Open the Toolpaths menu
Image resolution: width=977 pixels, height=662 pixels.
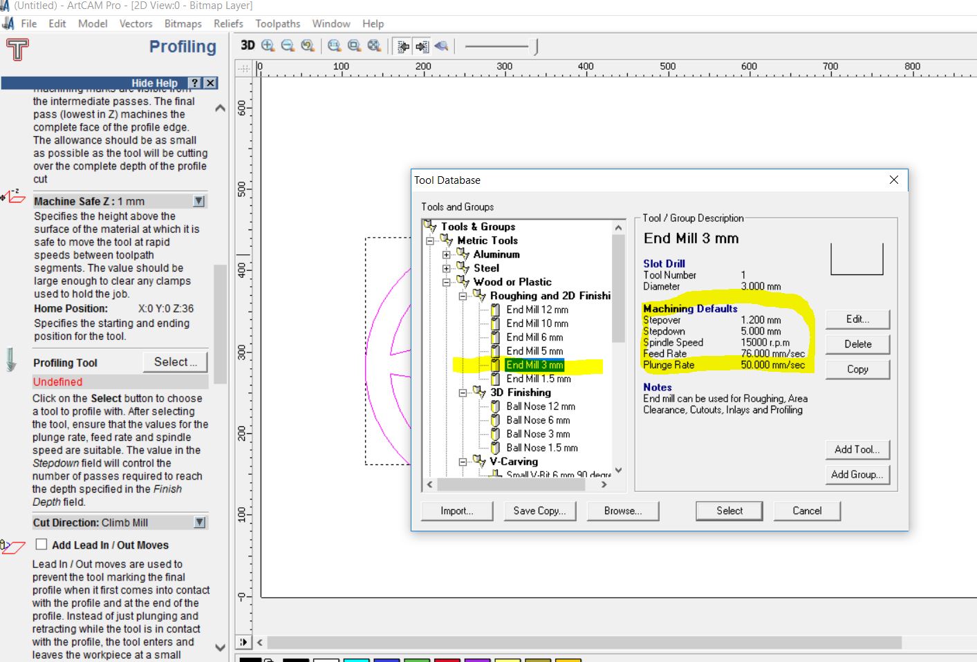278,23
